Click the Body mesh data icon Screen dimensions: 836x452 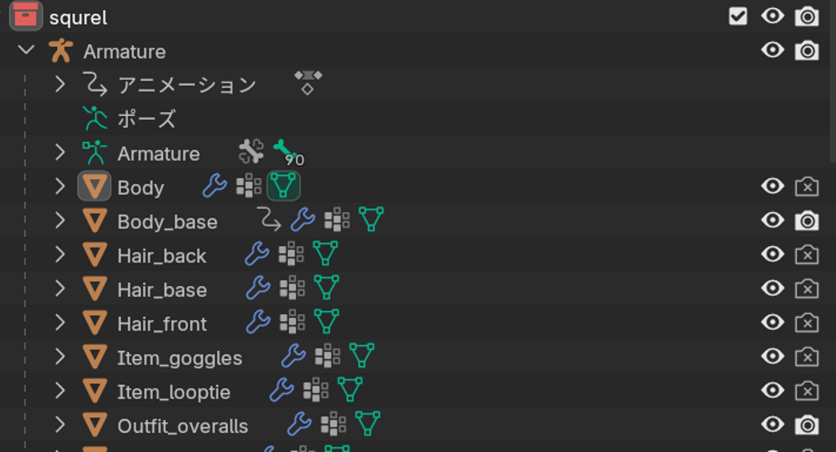(283, 187)
